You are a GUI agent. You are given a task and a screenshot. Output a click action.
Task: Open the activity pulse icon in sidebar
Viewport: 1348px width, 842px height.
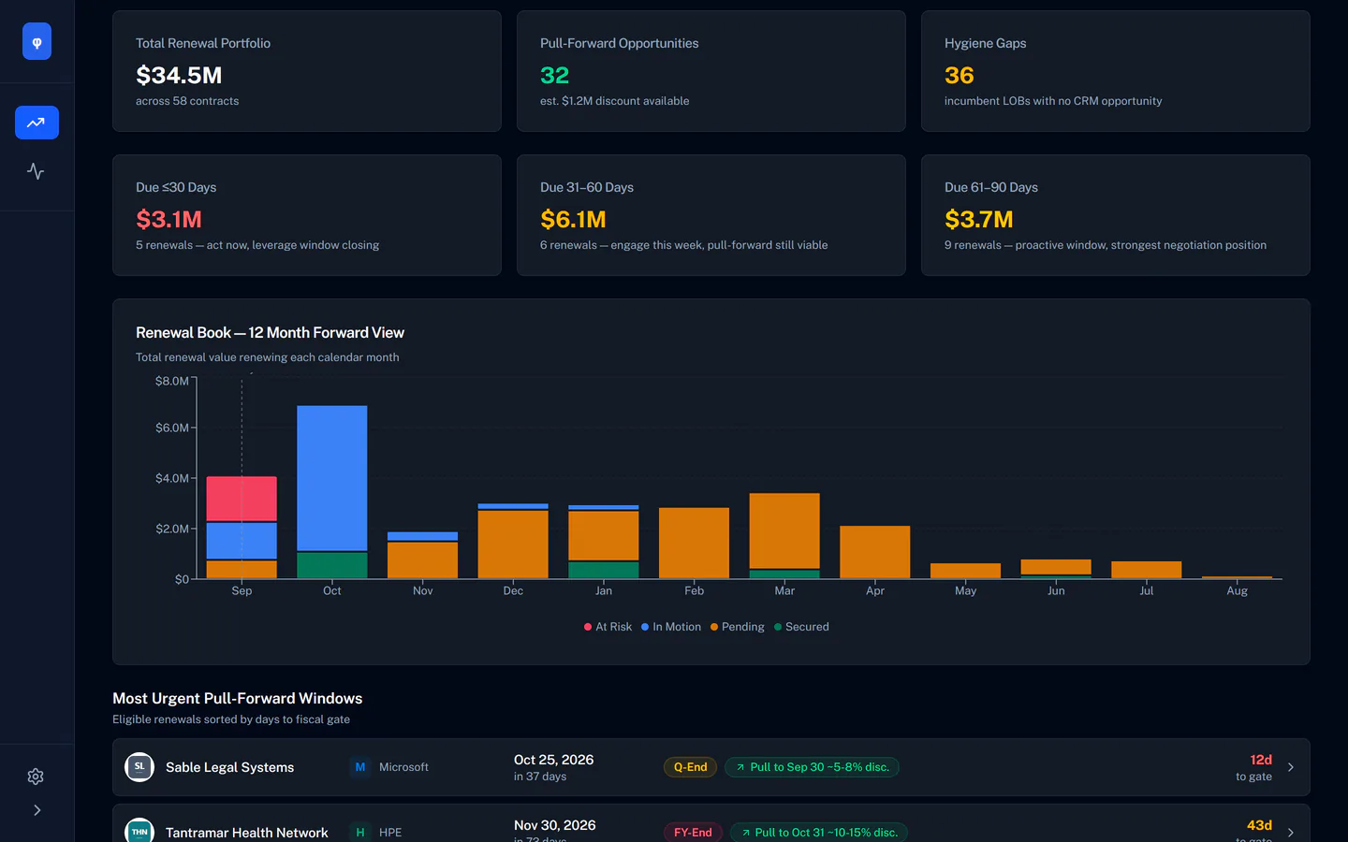pyautogui.click(x=37, y=171)
